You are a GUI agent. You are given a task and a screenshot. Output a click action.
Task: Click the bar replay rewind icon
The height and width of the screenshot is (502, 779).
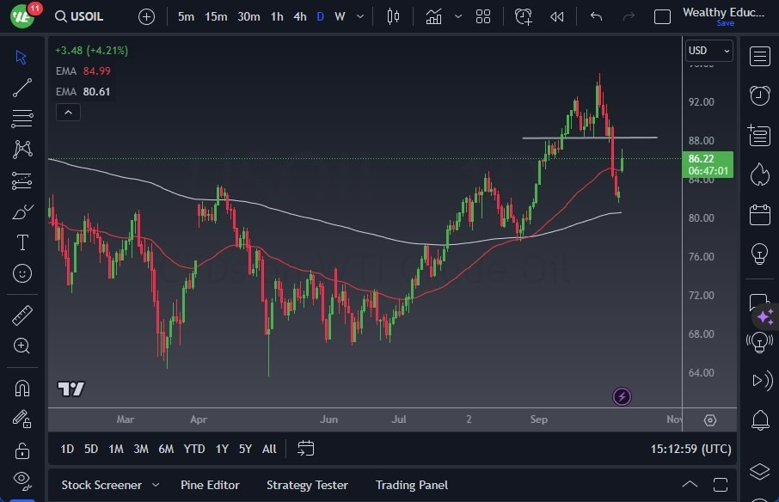click(x=557, y=16)
